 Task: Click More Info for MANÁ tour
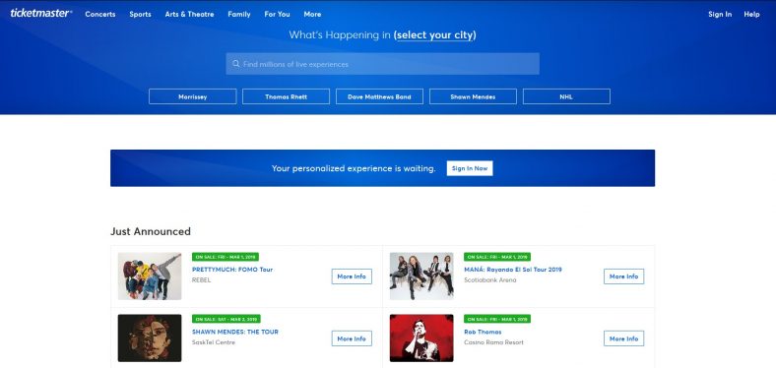coord(623,276)
